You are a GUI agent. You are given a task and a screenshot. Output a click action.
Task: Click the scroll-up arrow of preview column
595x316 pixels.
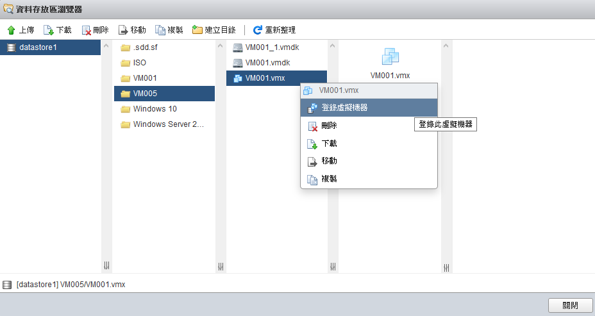point(446,46)
